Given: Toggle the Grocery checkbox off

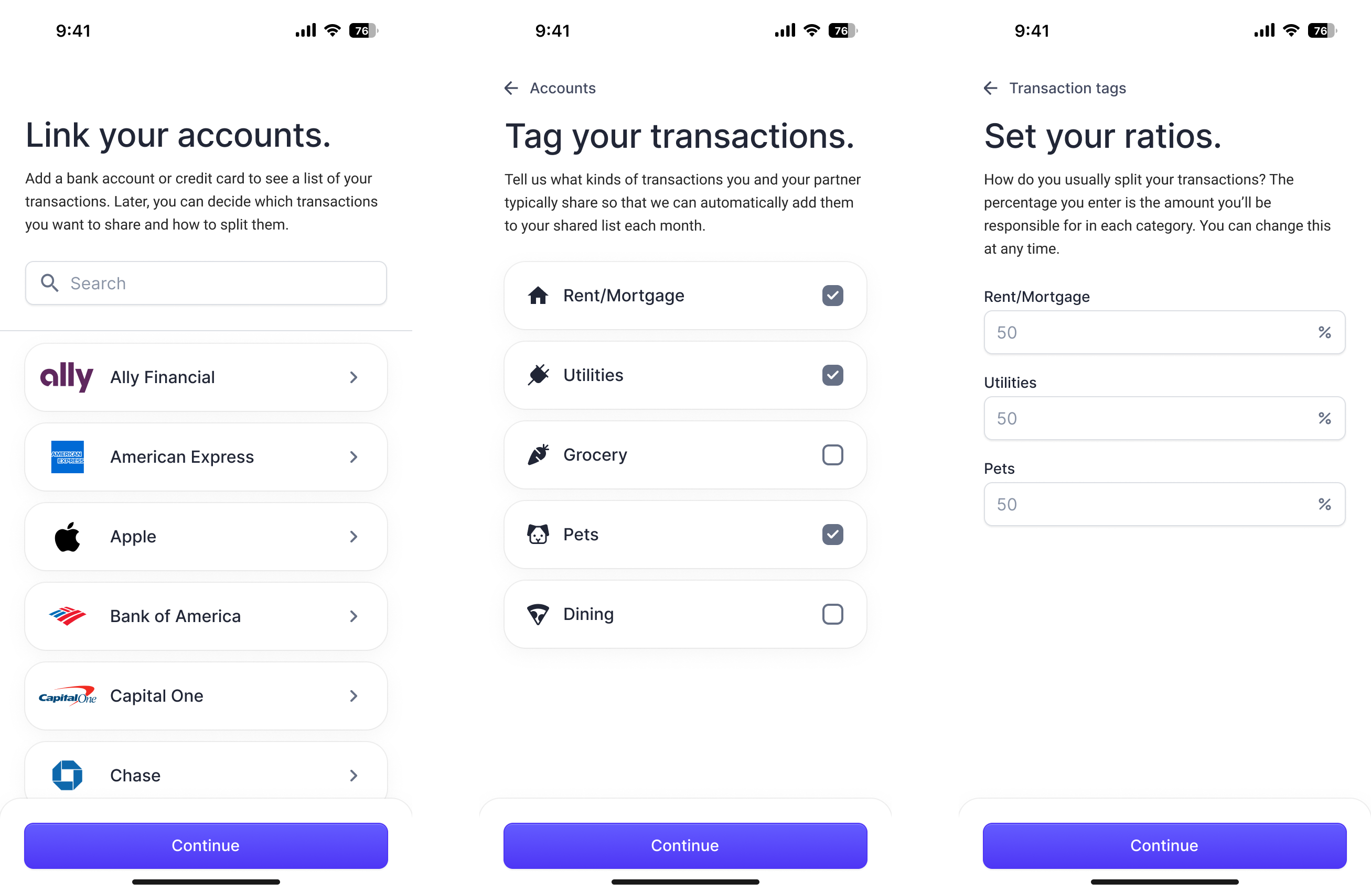Looking at the screenshot, I should [x=831, y=454].
